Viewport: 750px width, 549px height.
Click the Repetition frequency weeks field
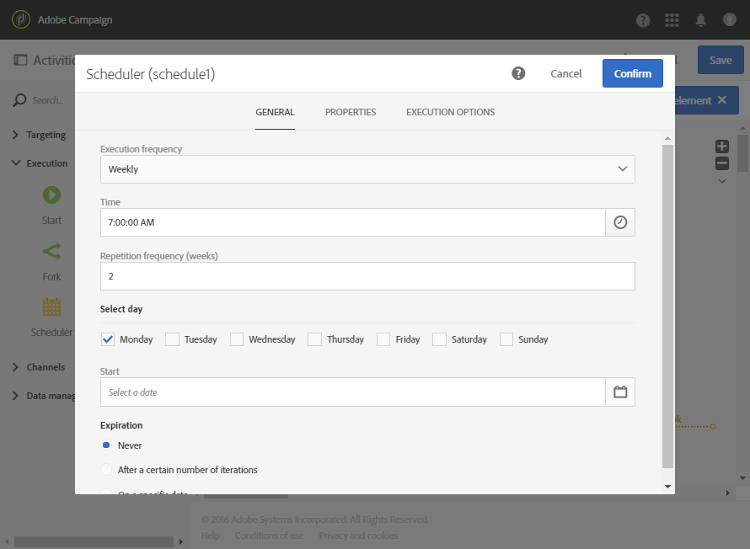point(367,276)
